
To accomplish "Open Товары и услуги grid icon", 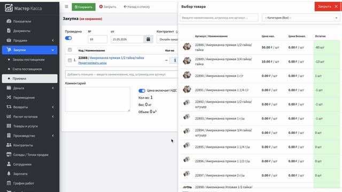I will (9, 126).
